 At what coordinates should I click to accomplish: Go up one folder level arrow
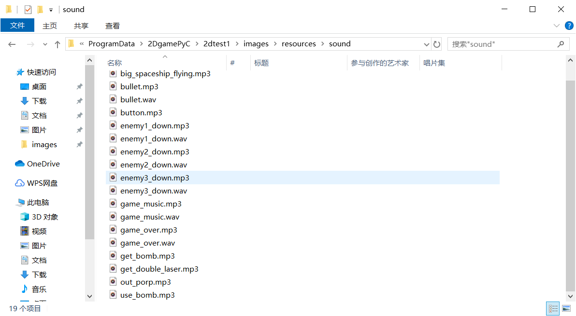coord(58,44)
